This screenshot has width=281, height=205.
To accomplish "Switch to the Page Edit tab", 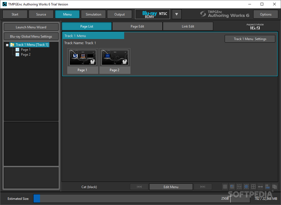I will [x=137, y=26].
